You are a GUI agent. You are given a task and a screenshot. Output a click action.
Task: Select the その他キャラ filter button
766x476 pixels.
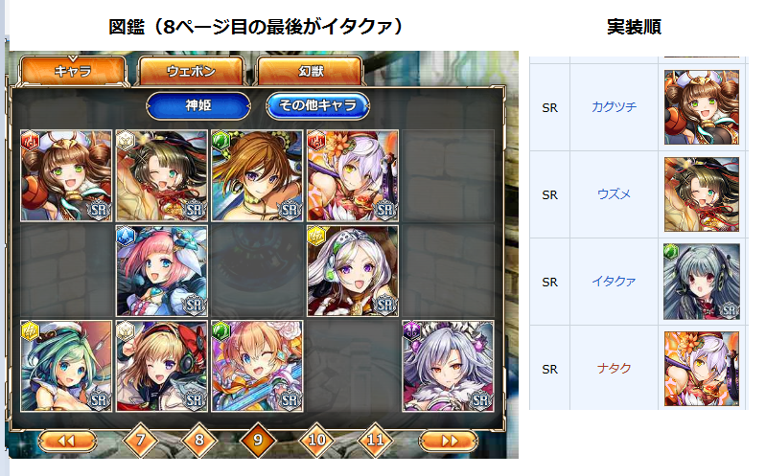tap(317, 105)
